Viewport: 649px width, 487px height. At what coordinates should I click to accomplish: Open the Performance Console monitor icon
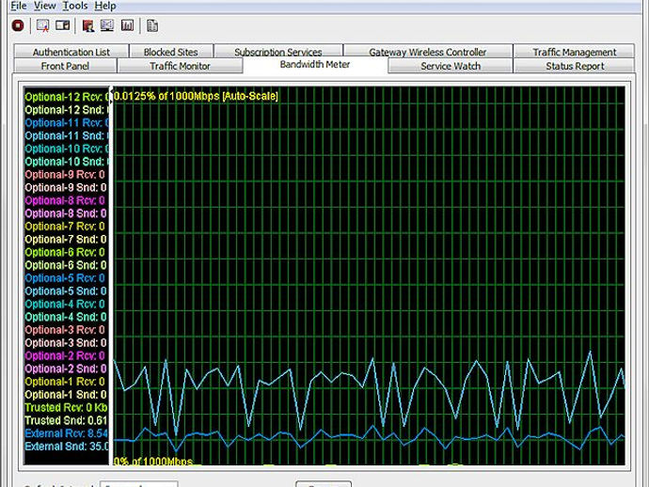(107, 25)
